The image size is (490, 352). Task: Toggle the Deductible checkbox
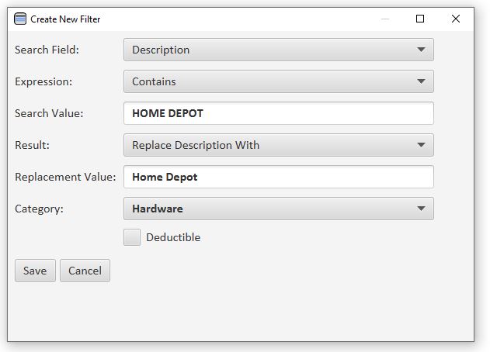[x=132, y=237]
